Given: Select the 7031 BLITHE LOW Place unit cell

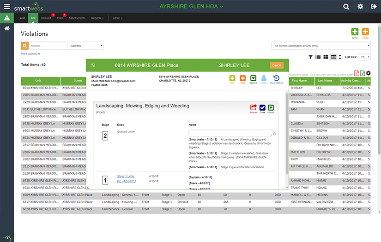Looking at the screenshot, I should (41, 109).
